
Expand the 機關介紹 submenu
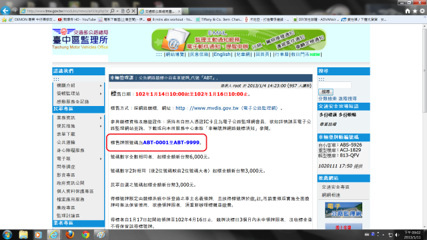pyautogui.click(x=79, y=85)
